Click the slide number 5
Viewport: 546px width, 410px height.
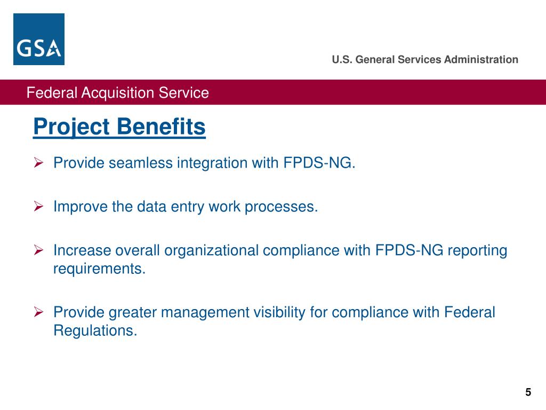pyautogui.click(x=528, y=392)
